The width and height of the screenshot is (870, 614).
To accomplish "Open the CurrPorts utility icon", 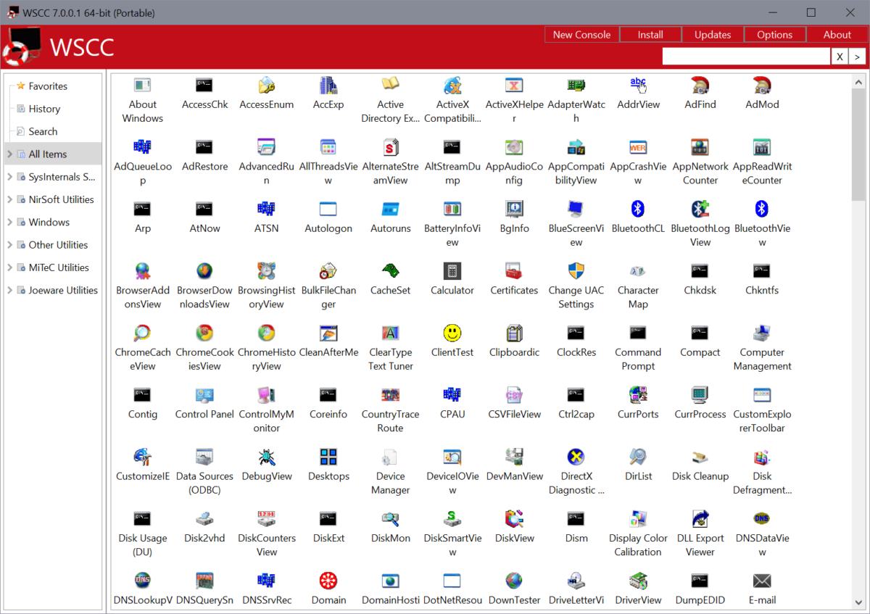I will click(x=638, y=395).
